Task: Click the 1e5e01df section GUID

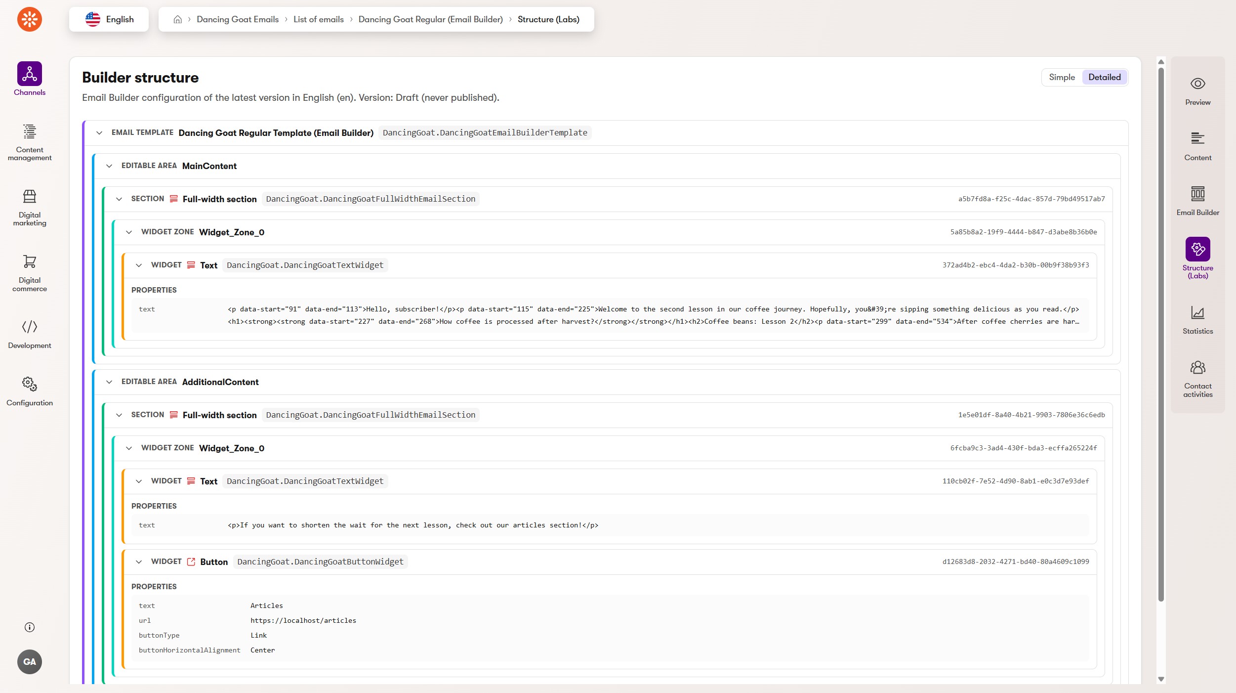Action: (1031, 415)
